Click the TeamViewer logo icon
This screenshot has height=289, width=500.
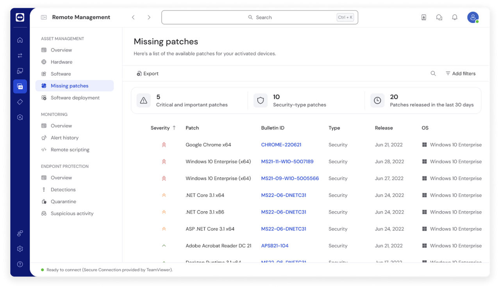pos(20,17)
